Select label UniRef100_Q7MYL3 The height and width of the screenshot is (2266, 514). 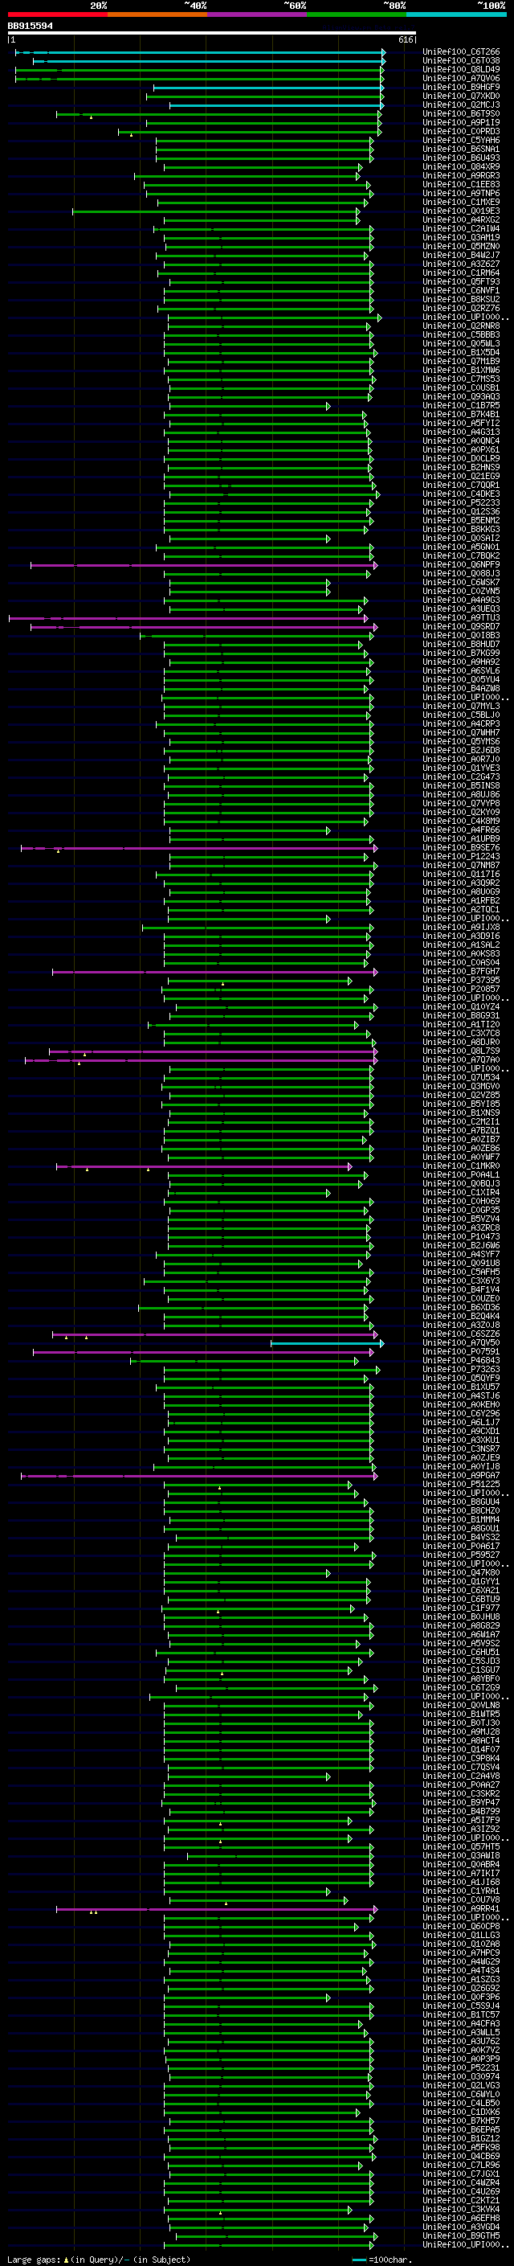coord(461,706)
